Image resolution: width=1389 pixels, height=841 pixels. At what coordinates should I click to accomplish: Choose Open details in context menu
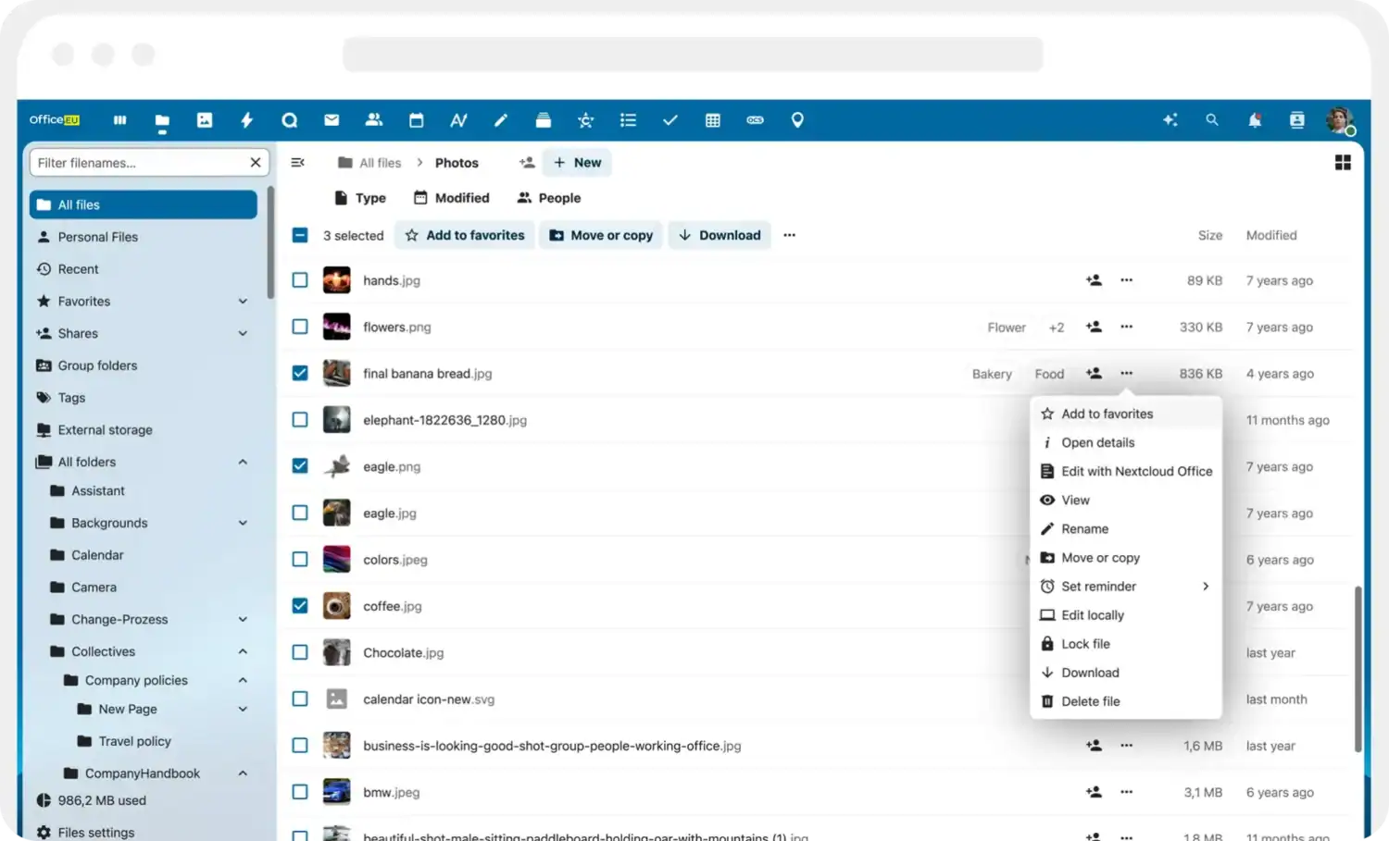point(1126,442)
